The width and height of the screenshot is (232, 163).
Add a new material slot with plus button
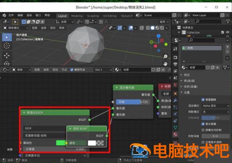click(227, 47)
